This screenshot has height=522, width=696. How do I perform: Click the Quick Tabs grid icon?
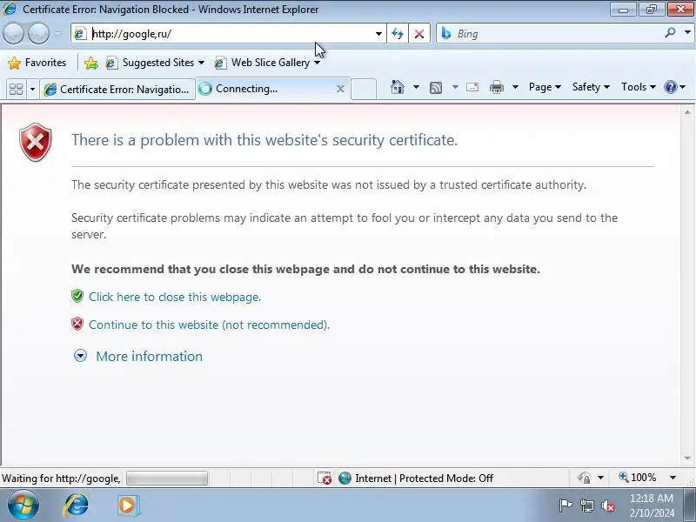point(16,89)
